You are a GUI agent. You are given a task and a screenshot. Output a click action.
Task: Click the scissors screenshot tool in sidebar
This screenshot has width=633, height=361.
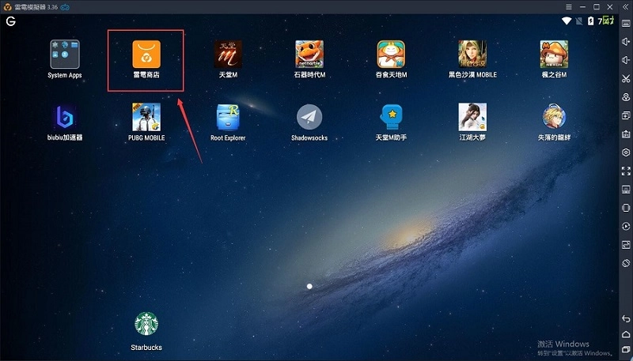(x=626, y=78)
